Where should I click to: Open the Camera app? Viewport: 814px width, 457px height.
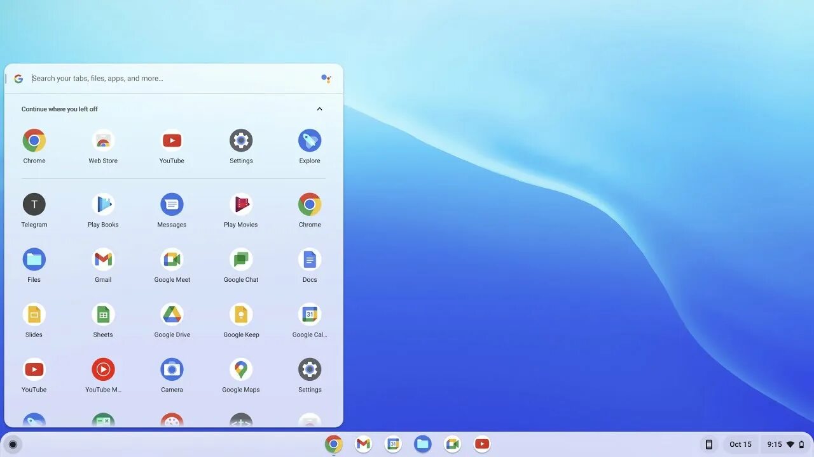click(x=172, y=369)
